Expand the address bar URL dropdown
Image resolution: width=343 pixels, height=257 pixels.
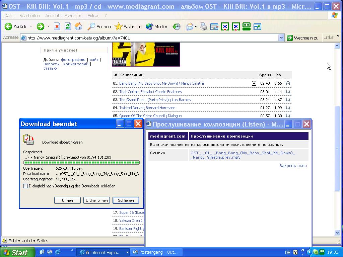tap(281, 38)
